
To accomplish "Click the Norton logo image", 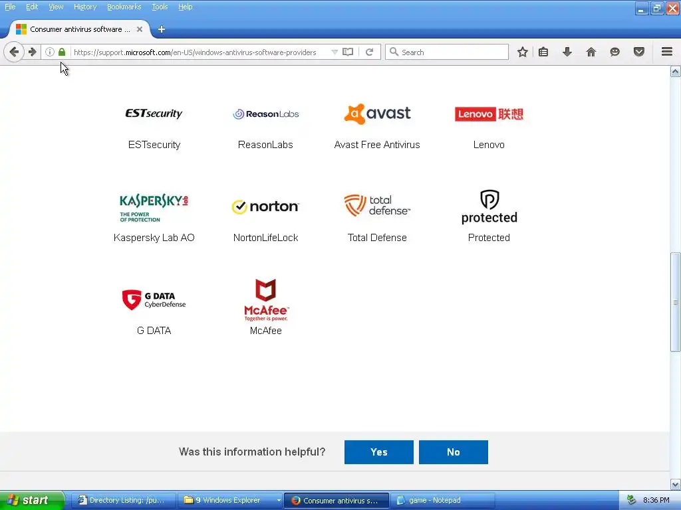I will coord(265,207).
